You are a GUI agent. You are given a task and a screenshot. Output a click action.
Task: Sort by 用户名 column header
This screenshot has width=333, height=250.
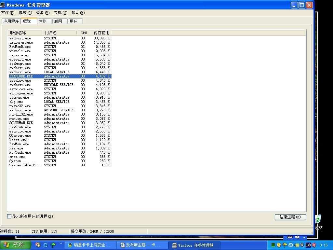coord(59,33)
